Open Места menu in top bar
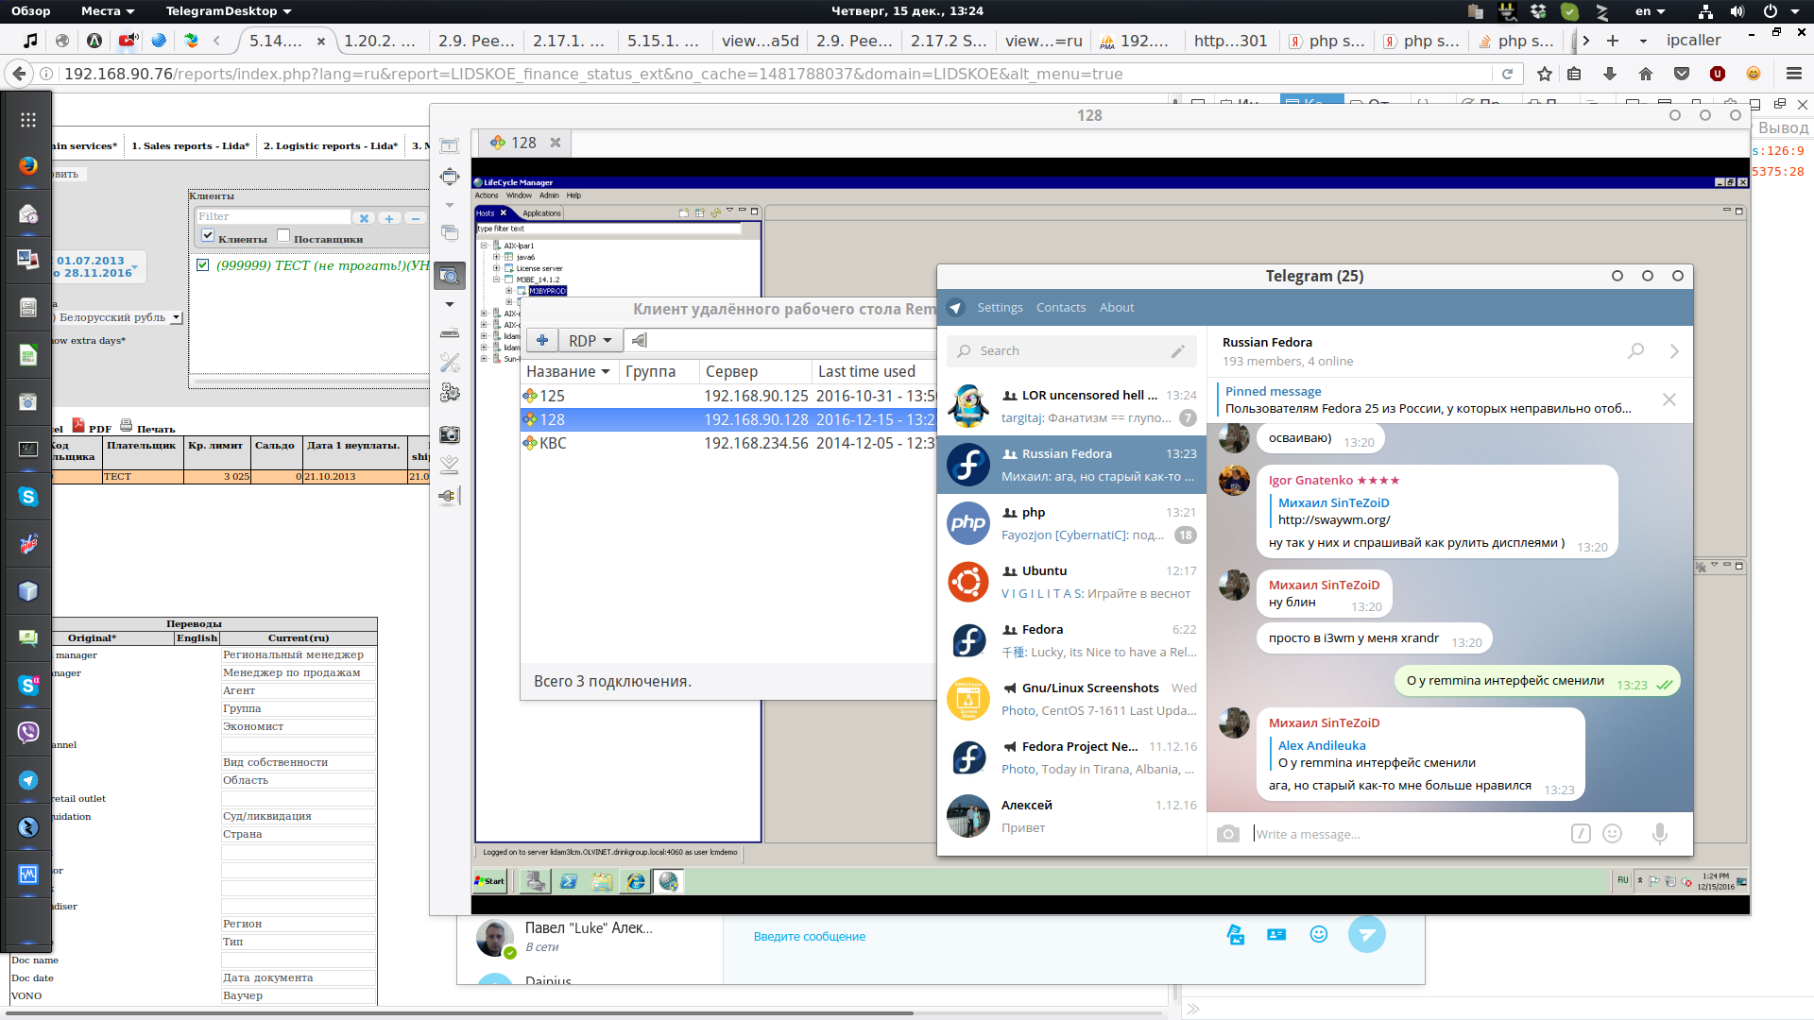Viewport: 1814px width, 1020px height. (108, 11)
